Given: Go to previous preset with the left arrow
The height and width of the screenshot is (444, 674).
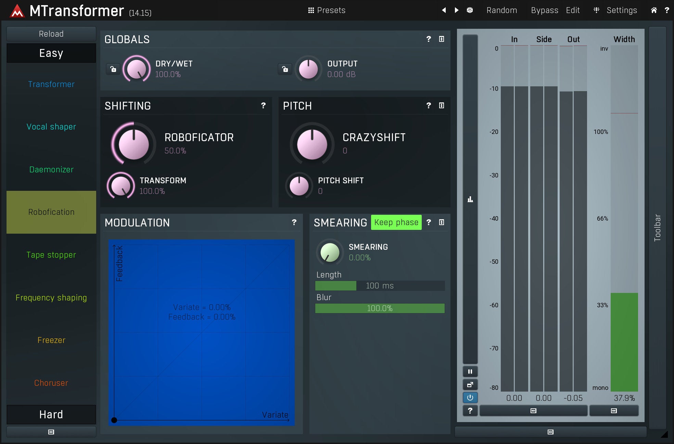Looking at the screenshot, I should click(444, 10).
